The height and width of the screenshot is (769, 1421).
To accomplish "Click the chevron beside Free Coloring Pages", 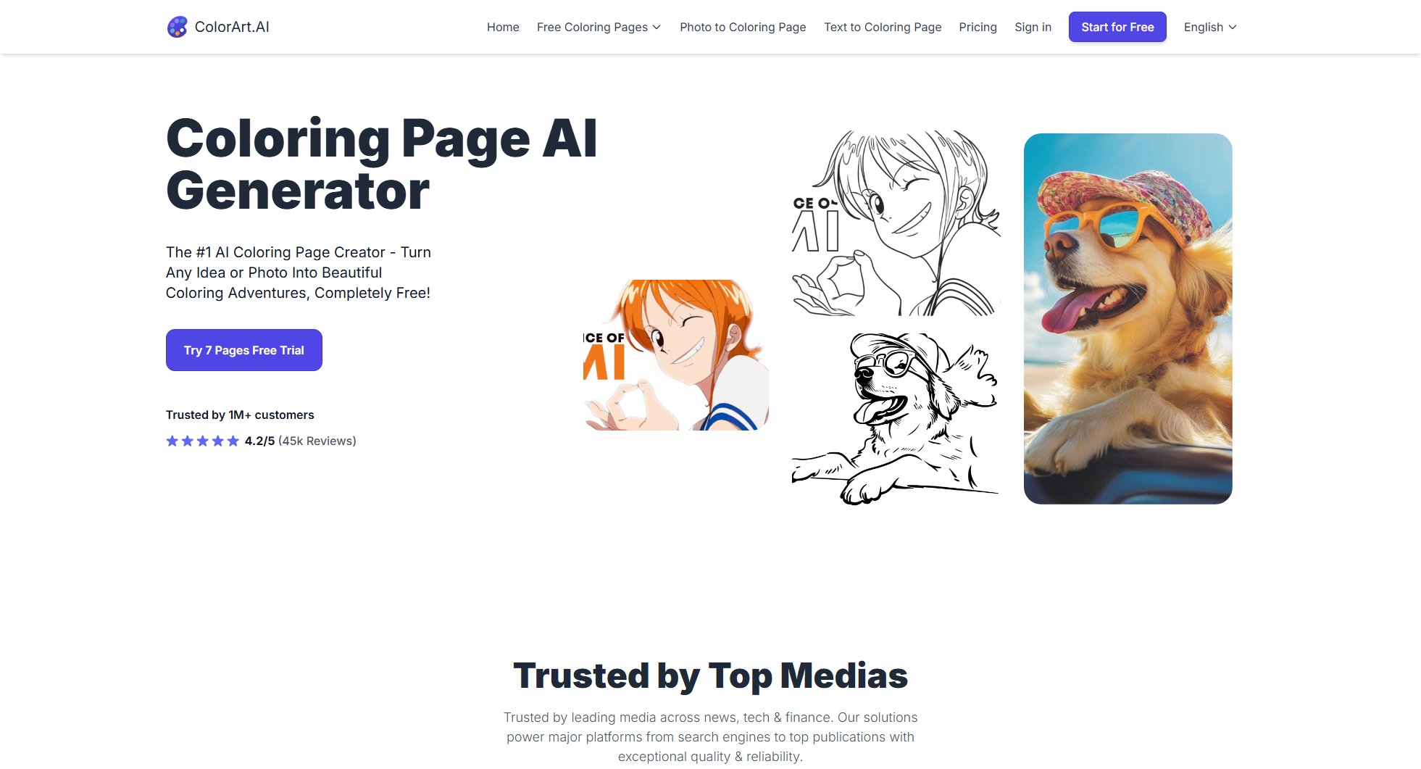I will [657, 27].
